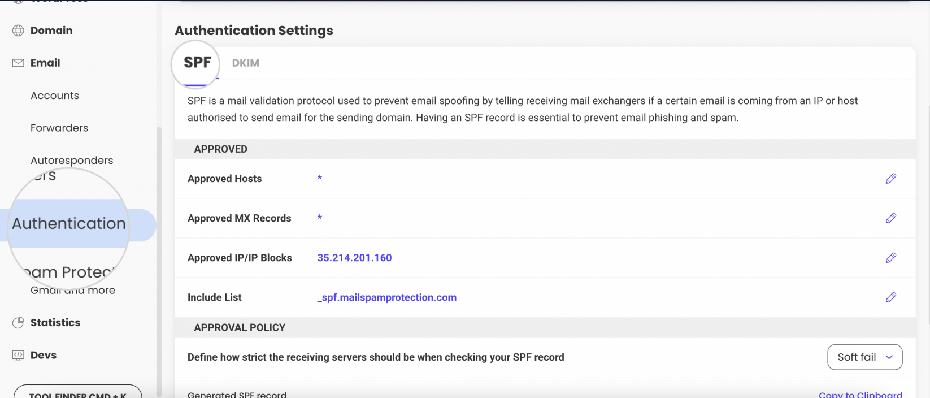Viewport: 930px width, 398px height.
Task: Open the Soft fail policy dropdown
Action: tap(864, 357)
